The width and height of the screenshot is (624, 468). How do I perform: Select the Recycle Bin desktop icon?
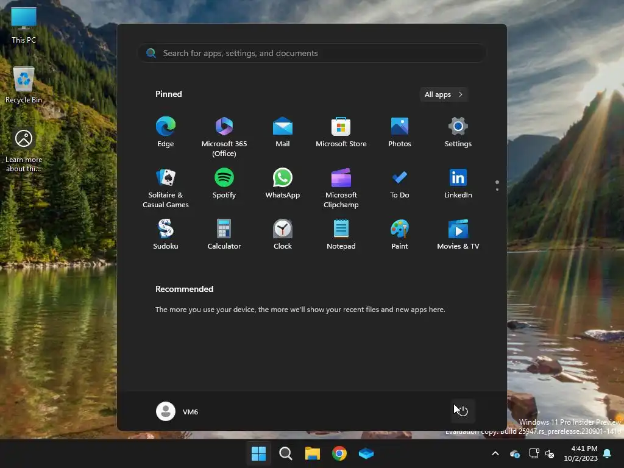click(24, 85)
